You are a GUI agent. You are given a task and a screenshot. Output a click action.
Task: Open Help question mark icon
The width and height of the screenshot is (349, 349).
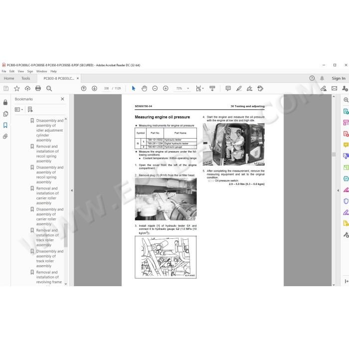[x=312, y=78]
